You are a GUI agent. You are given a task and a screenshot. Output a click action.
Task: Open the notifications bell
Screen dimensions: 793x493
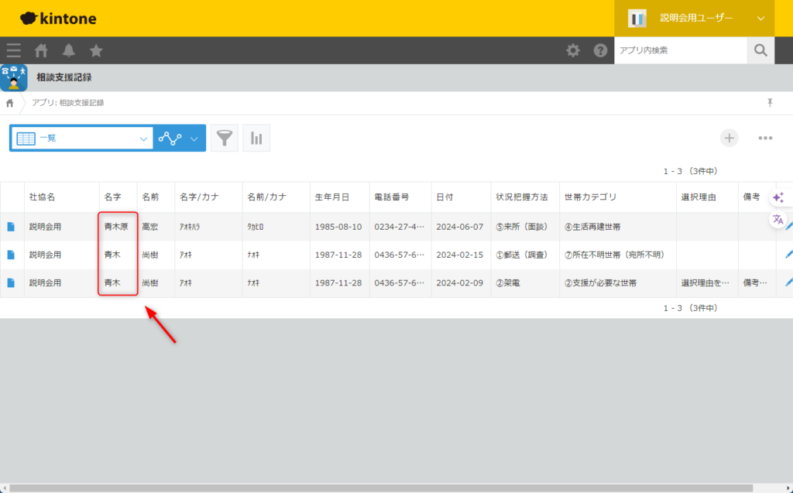pyautogui.click(x=69, y=51)
